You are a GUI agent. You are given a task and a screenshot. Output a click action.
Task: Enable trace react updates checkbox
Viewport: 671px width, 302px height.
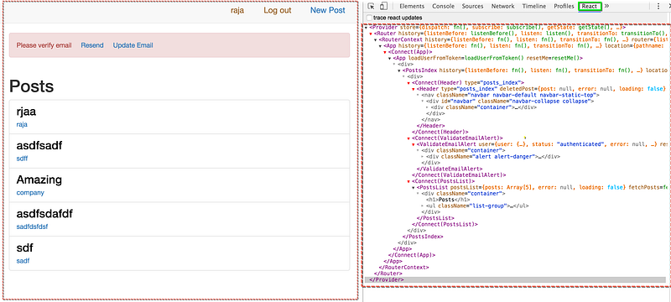pyautogui.click(x=369, y=18)
